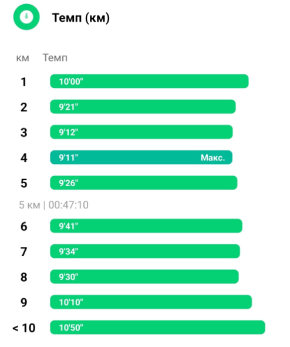Select the kilometer 8 bar showing 9'30"

pyautogui.click(x=144, y=277)
